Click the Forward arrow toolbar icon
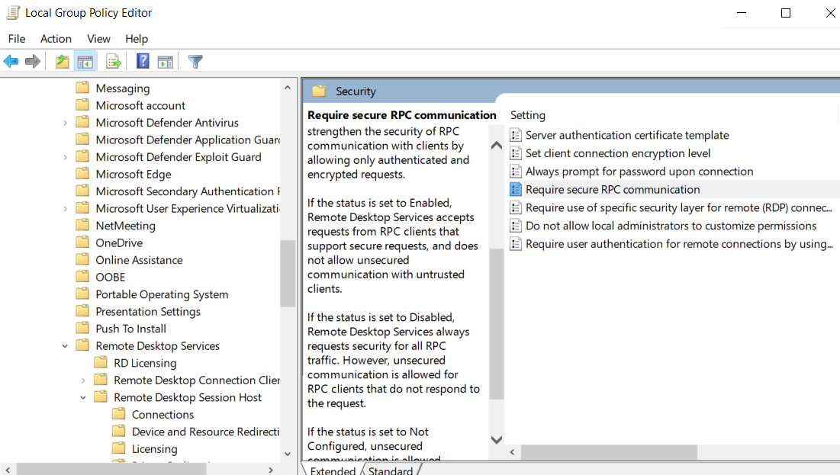This screenshot has height=475, width=840. coord(33,62)
